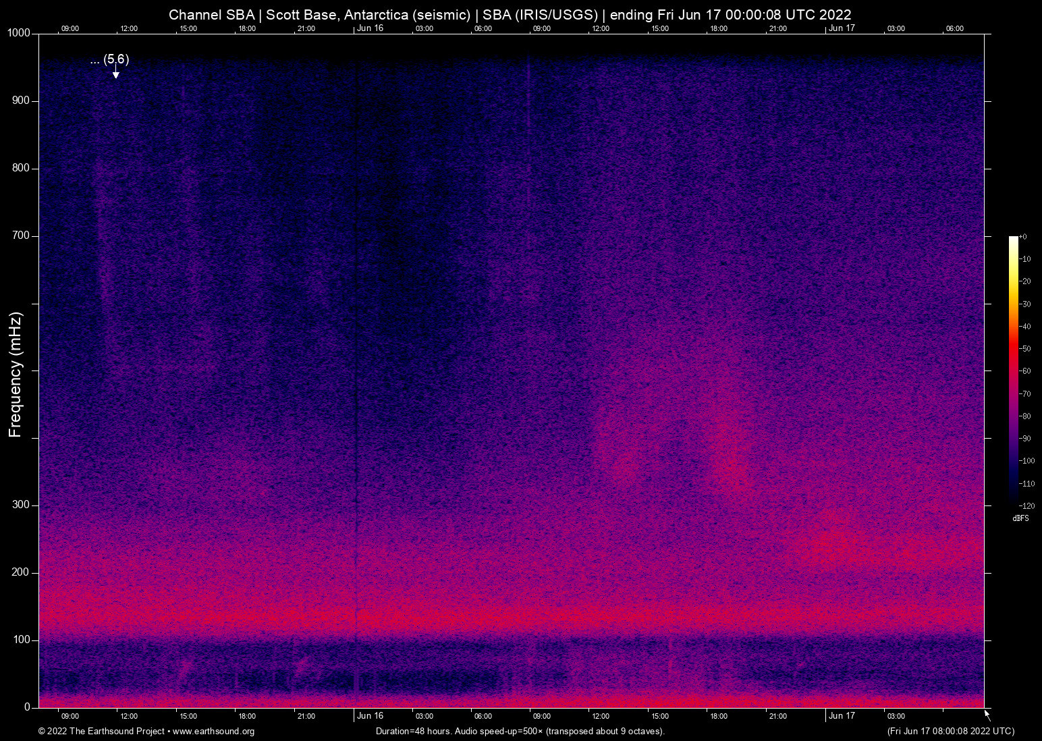The image size is (1042, 741).
Task: Click the "-60" value on the color scale
Action: pyautogui.click(x=1024, y=371)
